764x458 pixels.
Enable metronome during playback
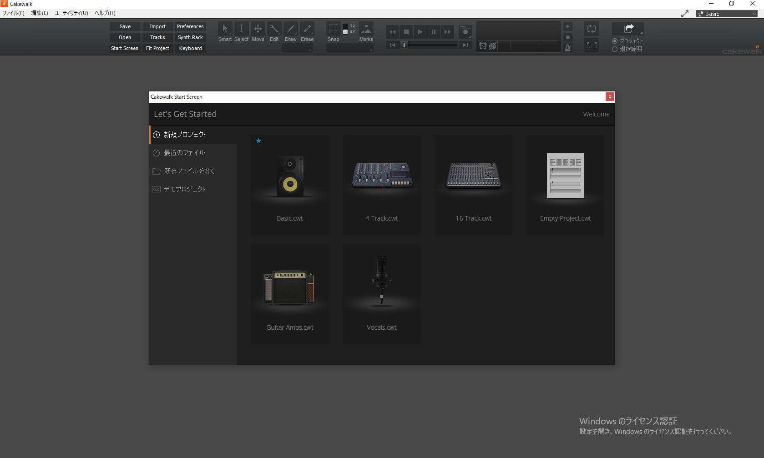click(568, 26)
